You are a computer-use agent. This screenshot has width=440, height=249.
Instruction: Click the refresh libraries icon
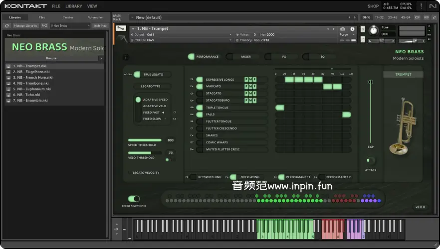7,25
